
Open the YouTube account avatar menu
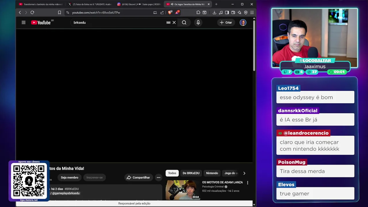(x=243, y=22)
